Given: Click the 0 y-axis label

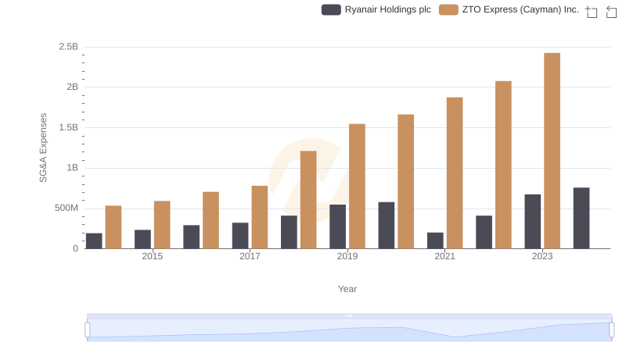Looking at the screenshot, I should (75, 248).
